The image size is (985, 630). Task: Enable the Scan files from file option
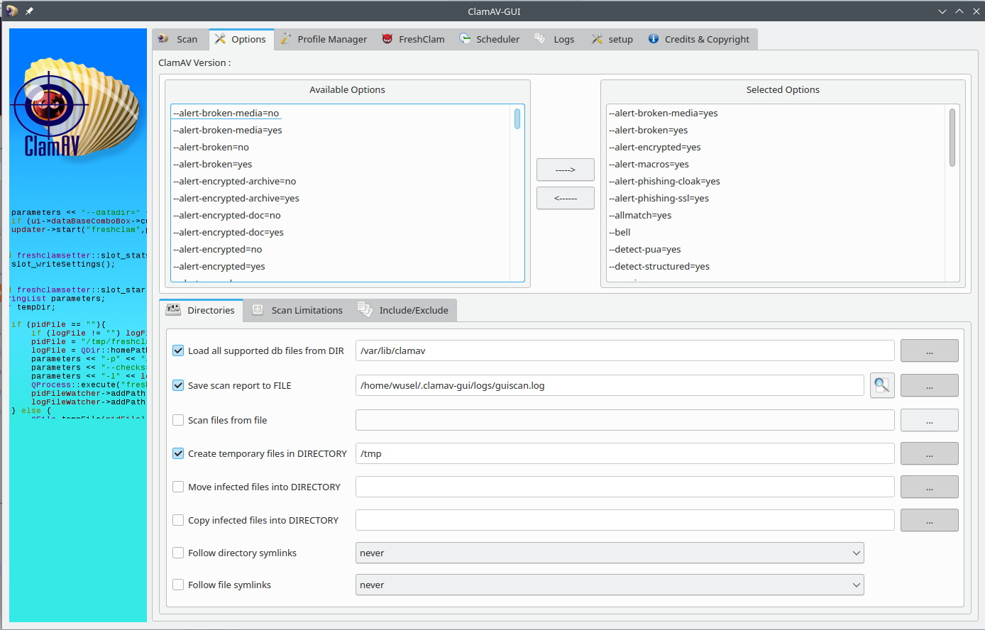[x=178, y=420]
